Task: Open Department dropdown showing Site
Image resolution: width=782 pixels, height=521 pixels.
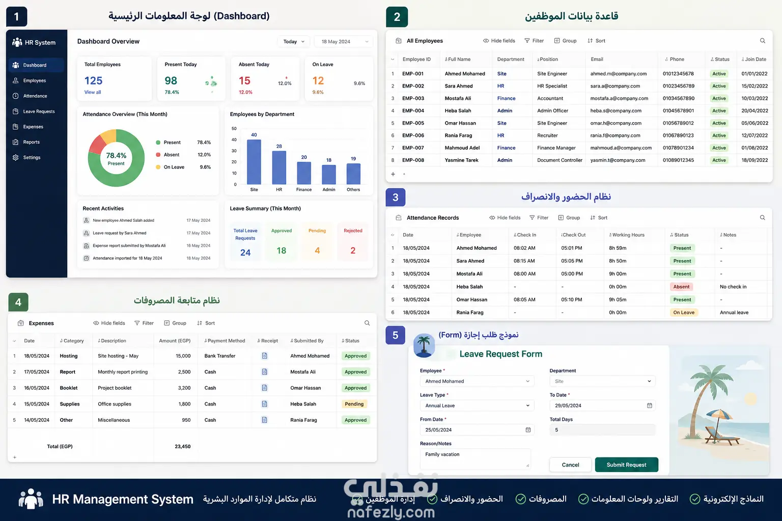Action: click(602, 381)
